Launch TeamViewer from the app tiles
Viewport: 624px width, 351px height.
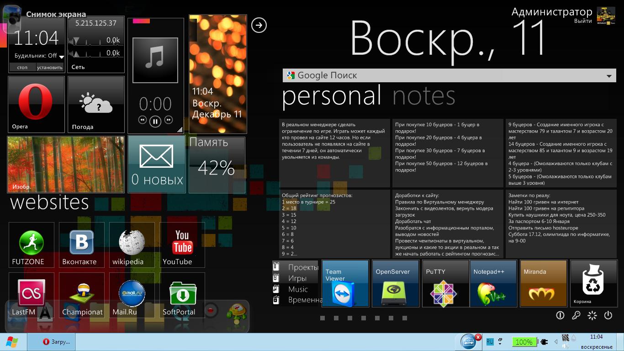click(x=345, y=283)
